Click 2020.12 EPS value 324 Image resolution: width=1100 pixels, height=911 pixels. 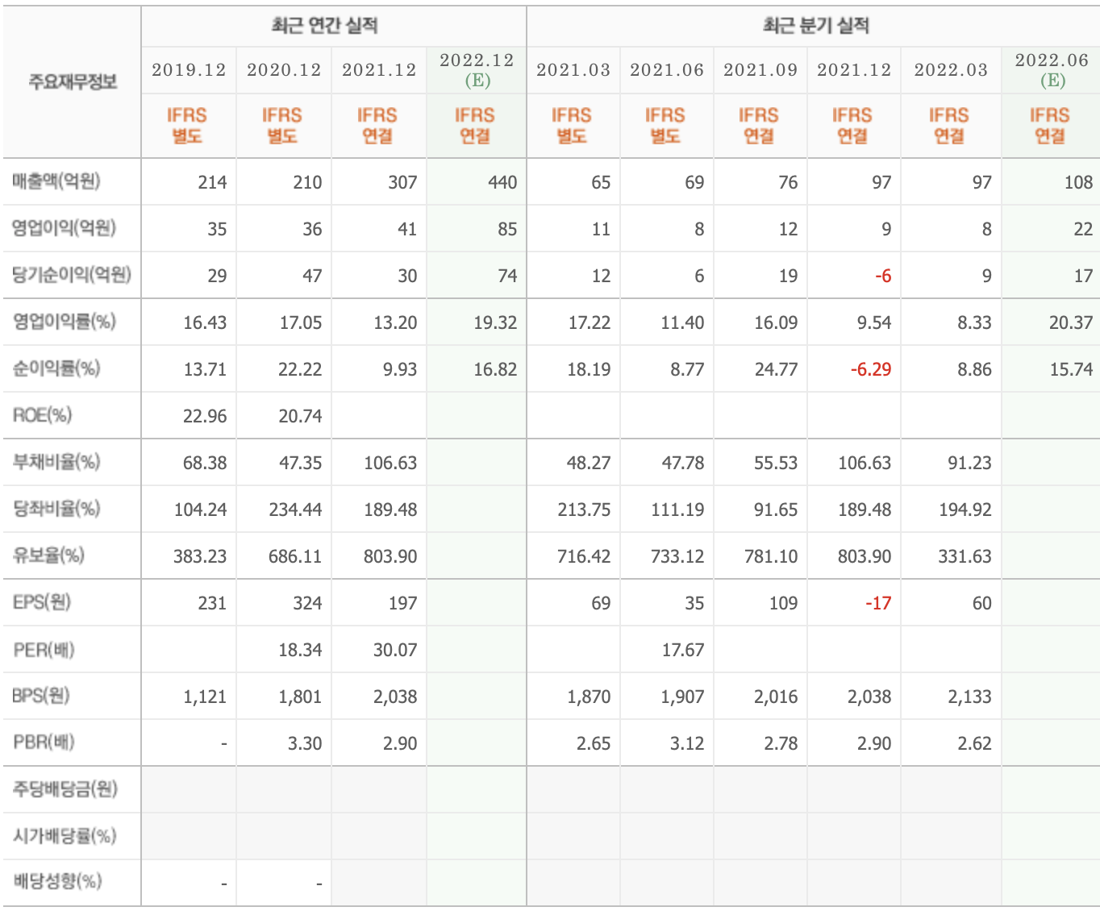coord(307,603)
